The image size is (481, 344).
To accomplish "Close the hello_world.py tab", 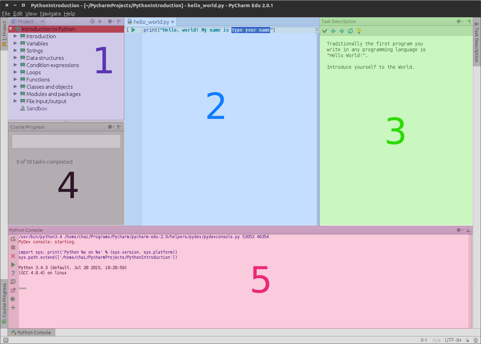I will 173,22.
